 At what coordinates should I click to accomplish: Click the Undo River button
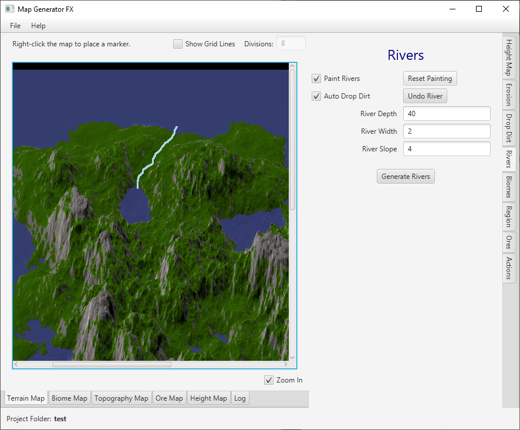click(x=425, y=96)
